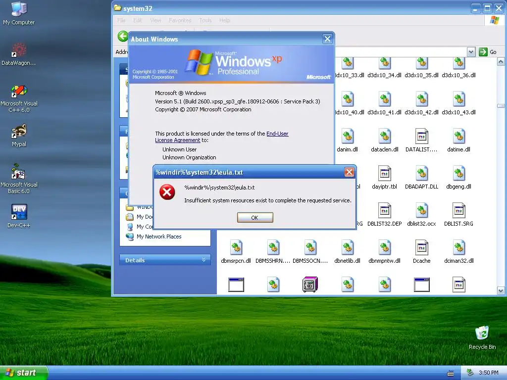Select datime.dll file
The image size is (507, 380).
(458, 141)
